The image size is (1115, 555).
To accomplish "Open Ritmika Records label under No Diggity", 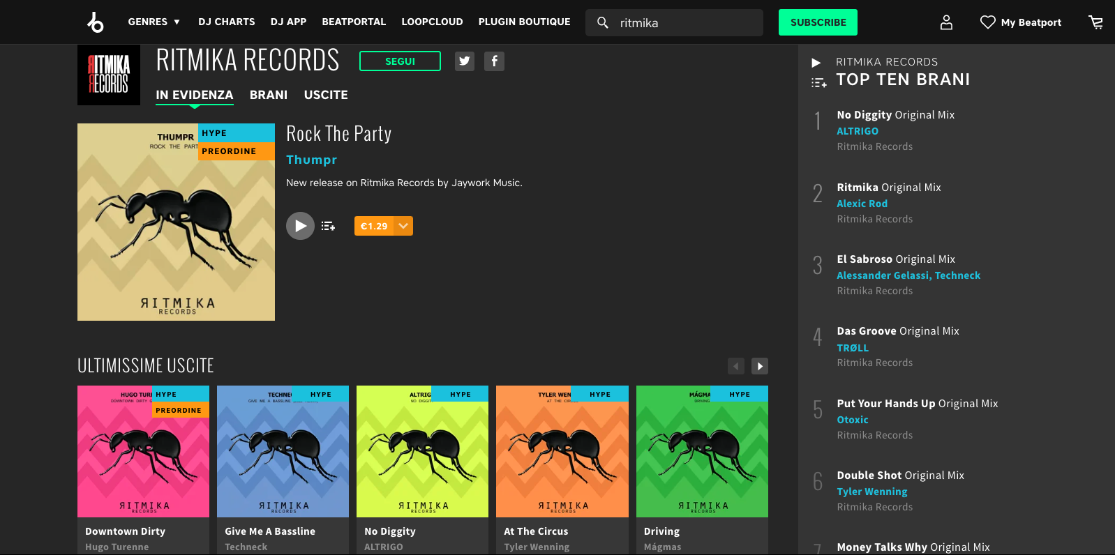I will (x=875, y=147).
